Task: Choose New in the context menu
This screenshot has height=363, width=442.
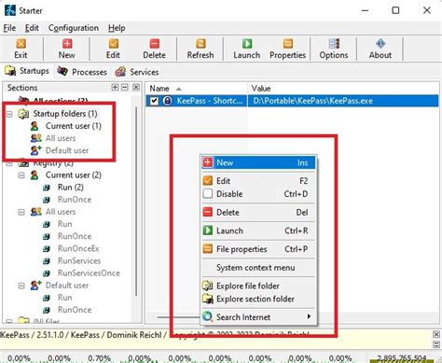Action: pos(258,162)
